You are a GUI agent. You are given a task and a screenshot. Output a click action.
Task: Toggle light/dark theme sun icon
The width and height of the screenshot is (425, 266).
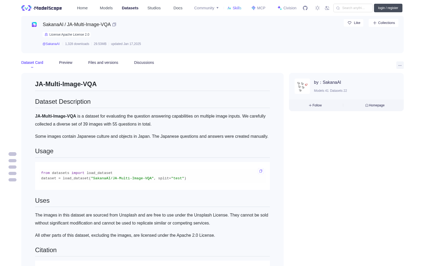click(317, 8)
